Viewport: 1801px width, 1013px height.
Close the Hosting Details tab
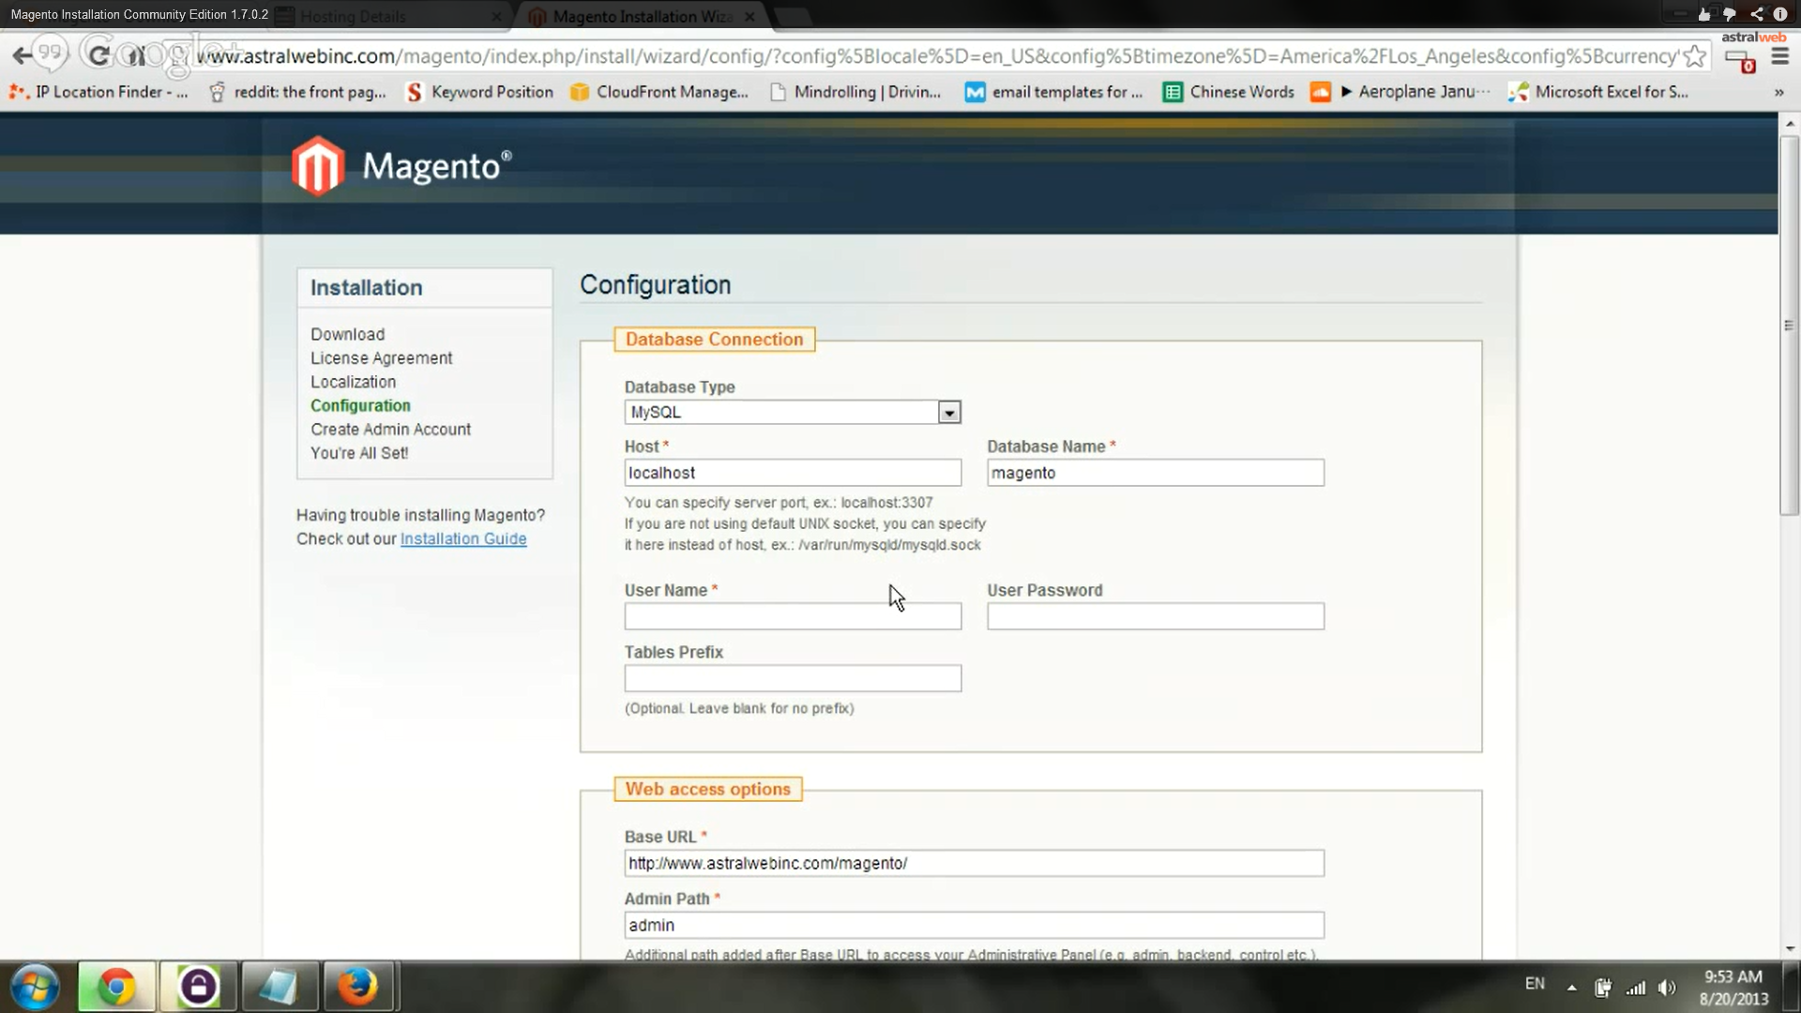coord(497,17)
